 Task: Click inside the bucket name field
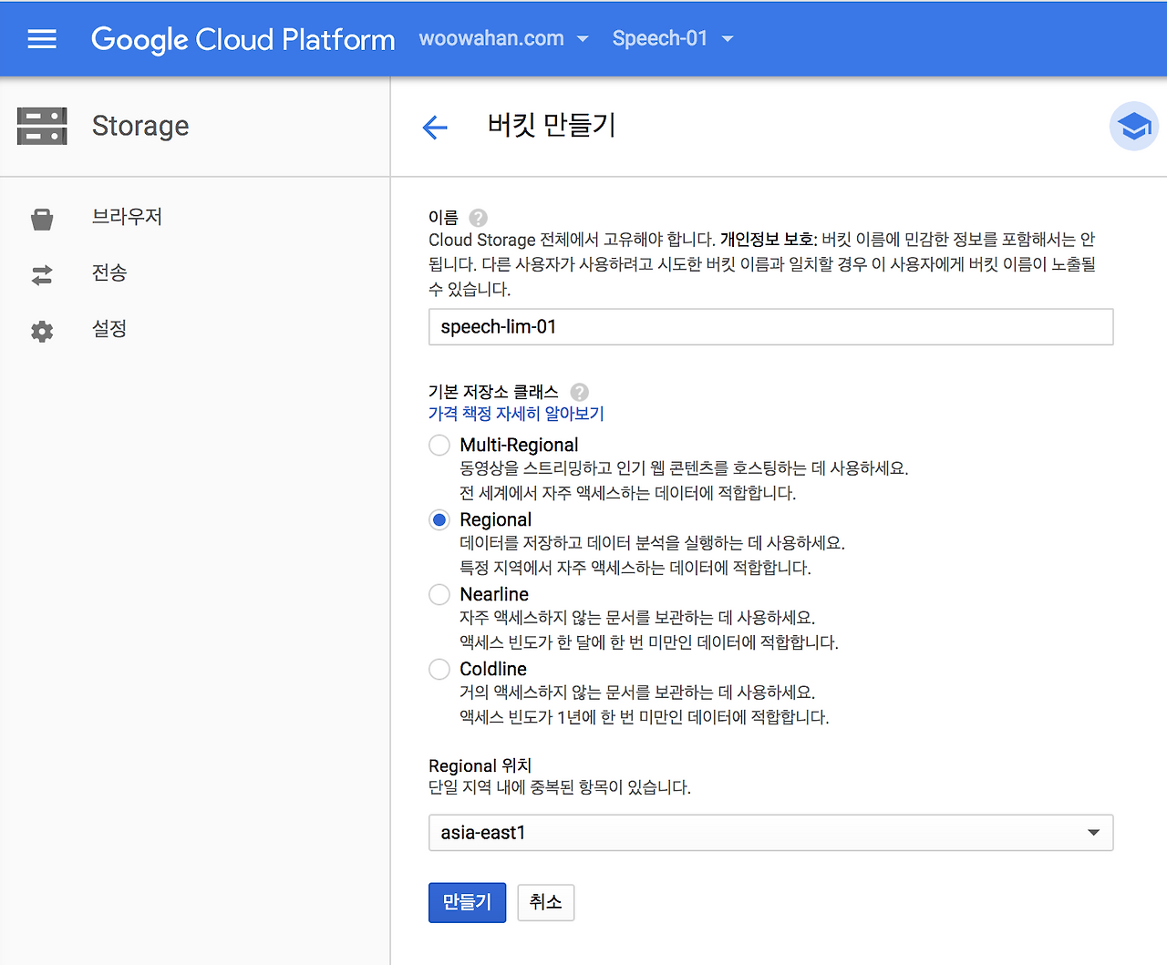coord(770,326)
